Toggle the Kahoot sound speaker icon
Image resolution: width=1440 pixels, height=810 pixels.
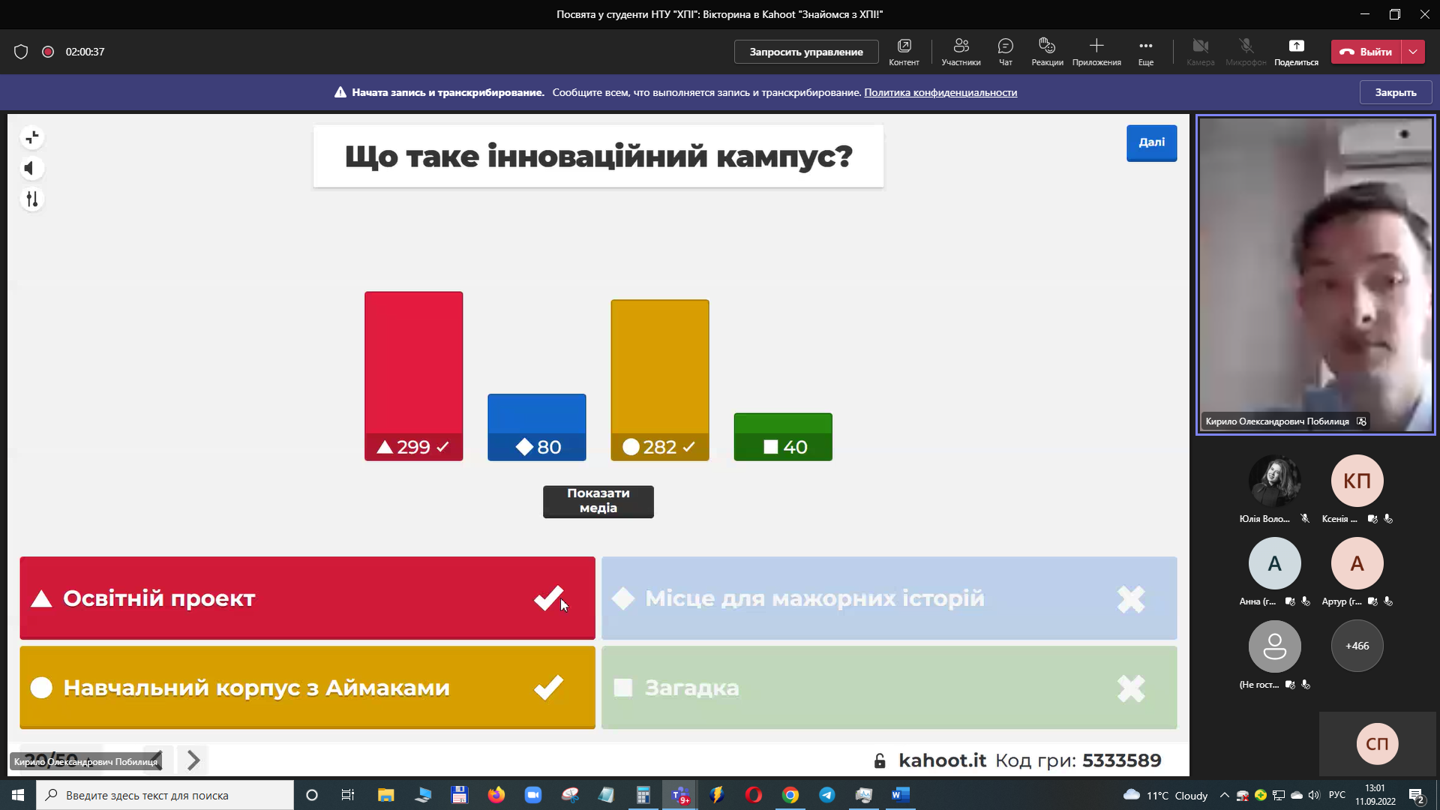pos(32,168)
